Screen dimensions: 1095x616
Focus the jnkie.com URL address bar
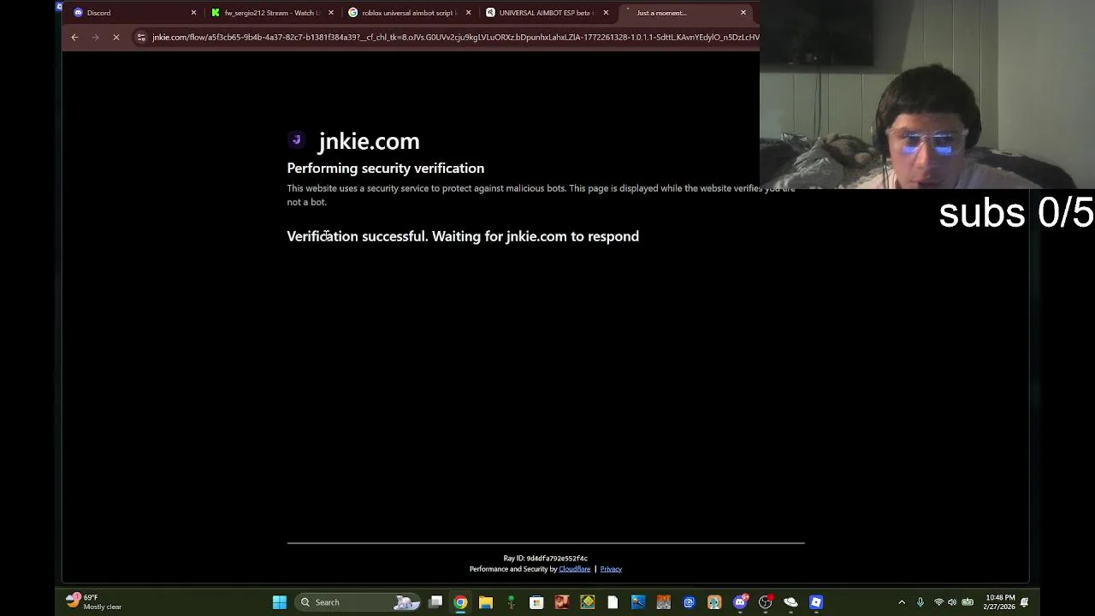tap(455, 37)
